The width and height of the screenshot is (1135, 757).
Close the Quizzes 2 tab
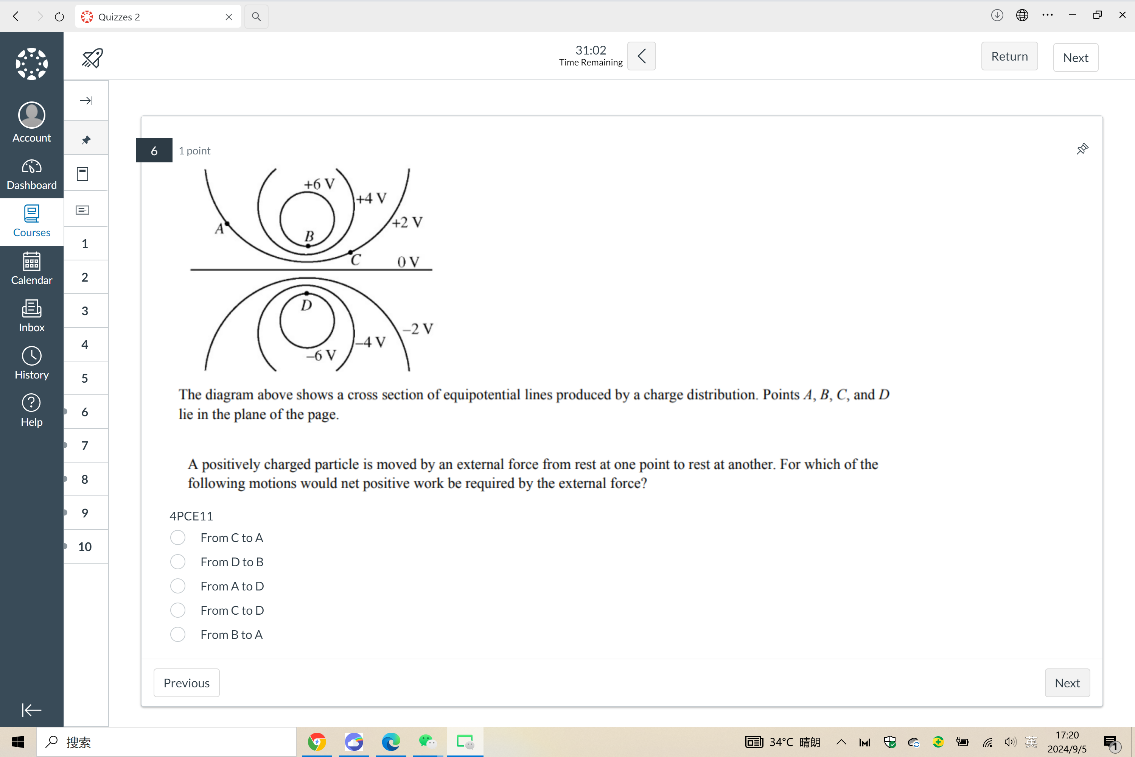pos(229,17)
